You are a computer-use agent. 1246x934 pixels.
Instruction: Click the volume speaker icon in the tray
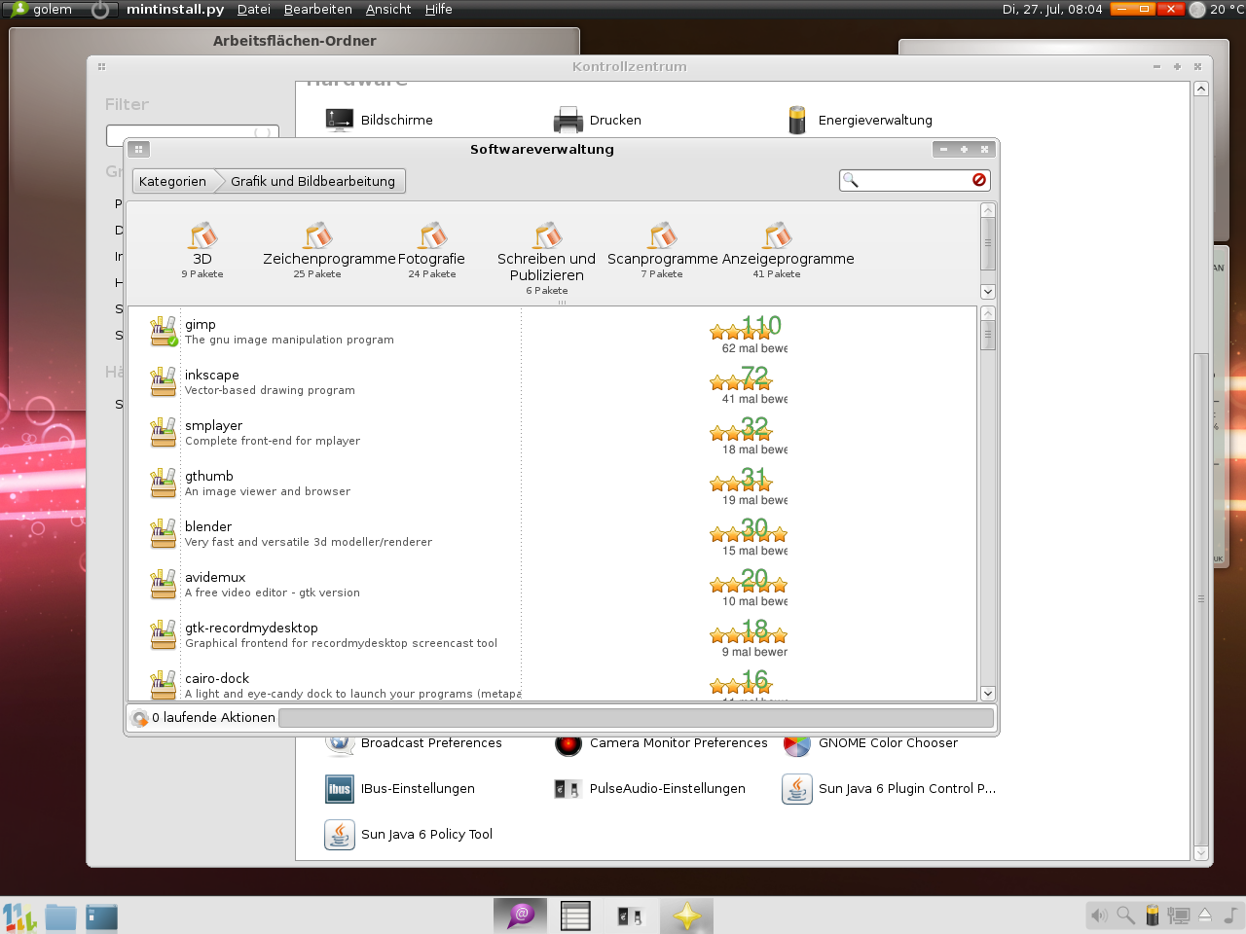1099,916
